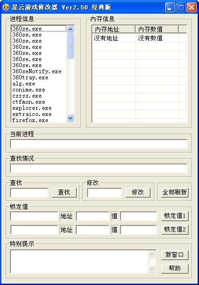The image size is (199, 285).
Task: Click hint box scroll down arrow
Action: coord(151,269)
